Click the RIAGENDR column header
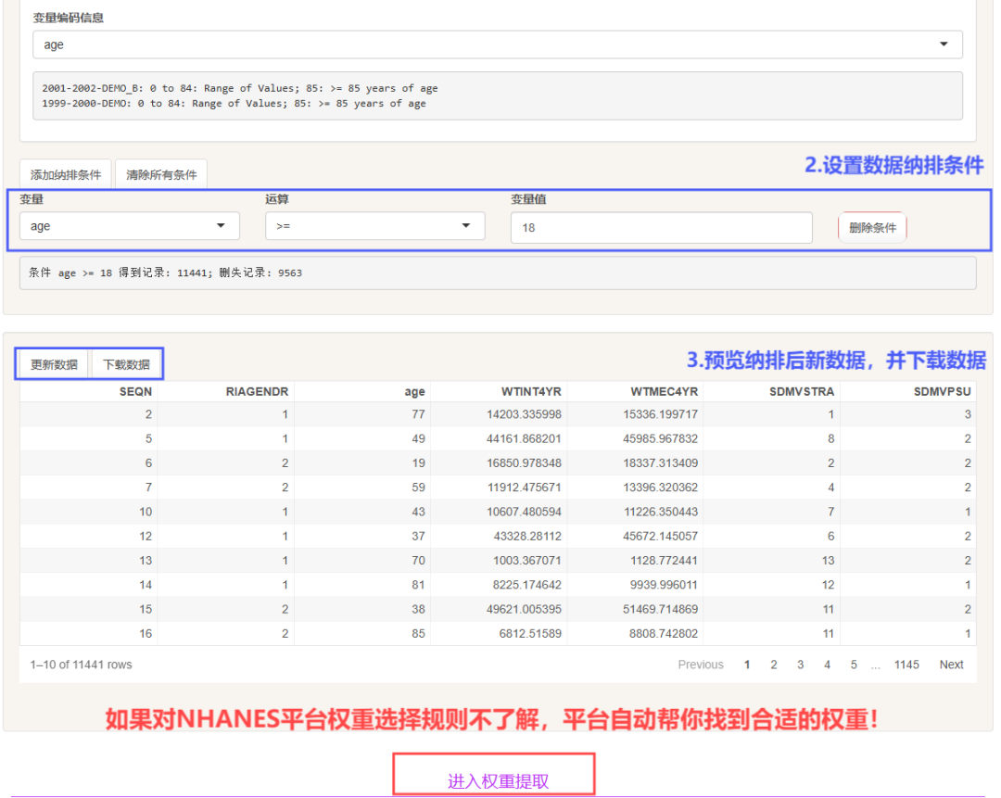 260,391
